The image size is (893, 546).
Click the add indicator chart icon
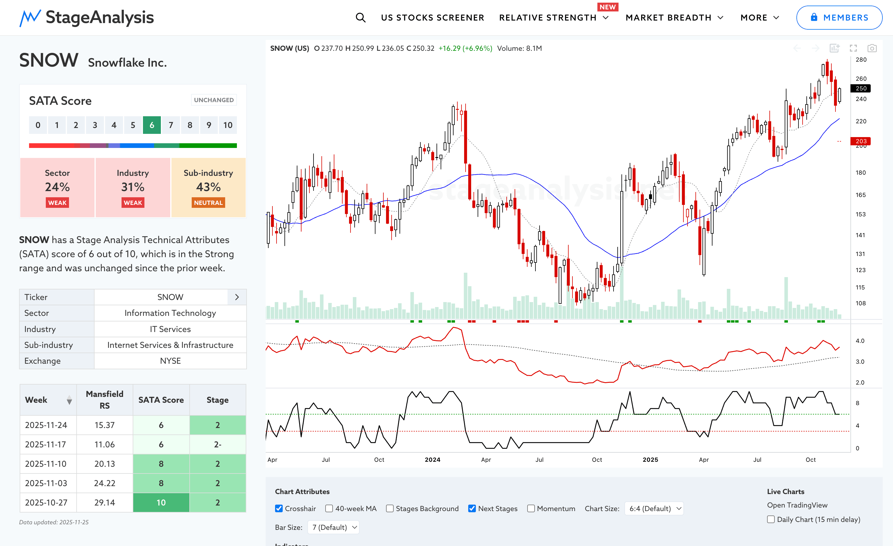(834, 48)
